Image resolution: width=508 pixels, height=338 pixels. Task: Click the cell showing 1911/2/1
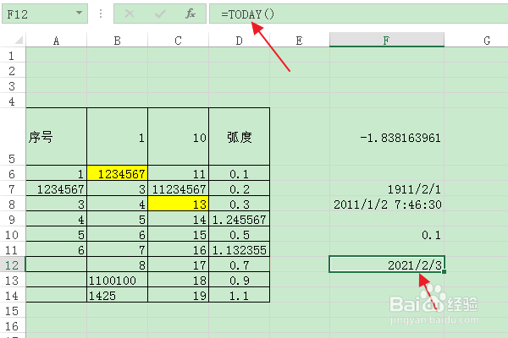tap(387, 189)
